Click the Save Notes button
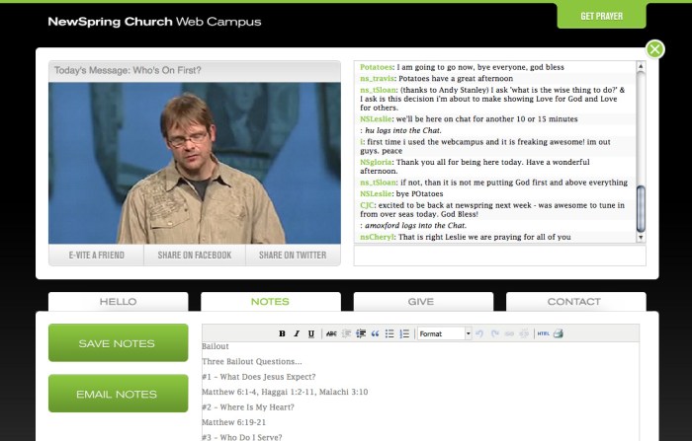The image size is (692, 441). click(x=118, y=343)
